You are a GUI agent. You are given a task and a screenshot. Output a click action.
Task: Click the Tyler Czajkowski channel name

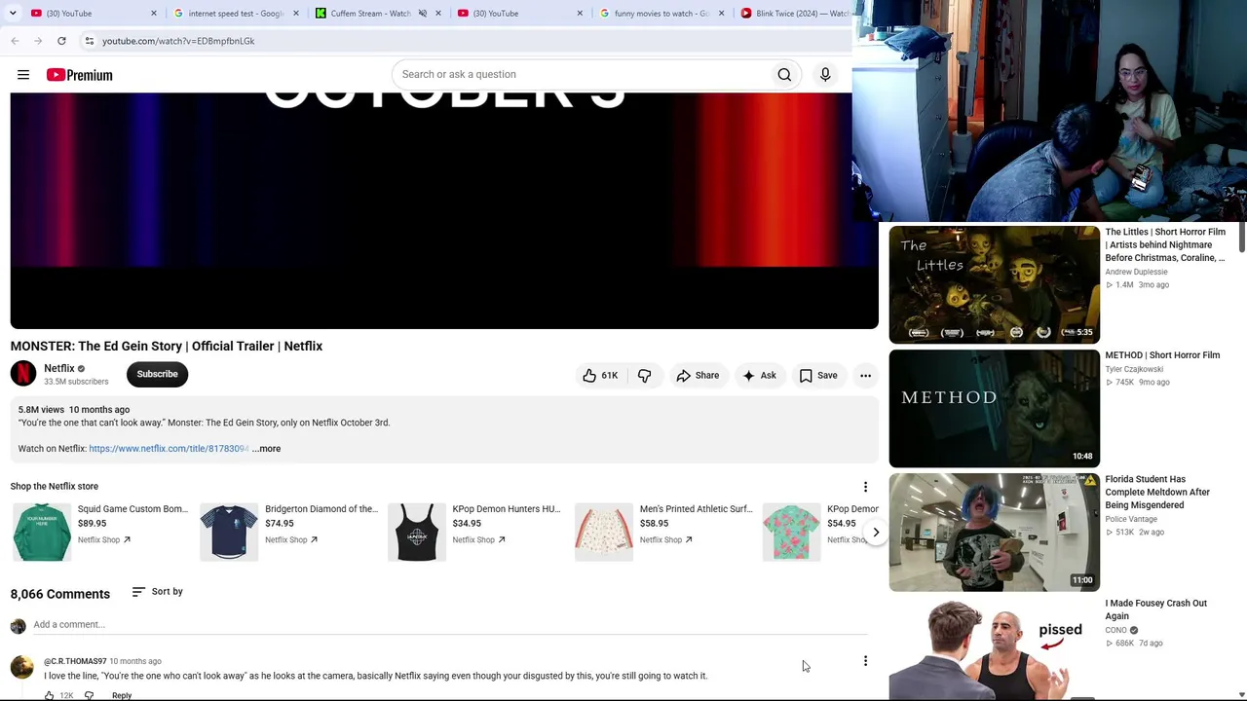click(x=1134, y=369)
